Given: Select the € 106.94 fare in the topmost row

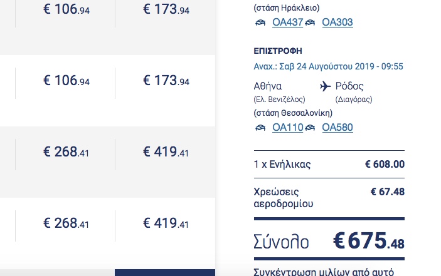Looking at the screenshot, I should [x=66, y=9].
